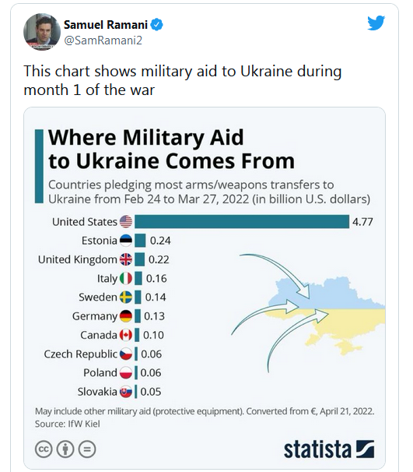Click the Twitter bird logo
Image resolution: width=413 pixels, height=472 pixels.
click(376, 23)
